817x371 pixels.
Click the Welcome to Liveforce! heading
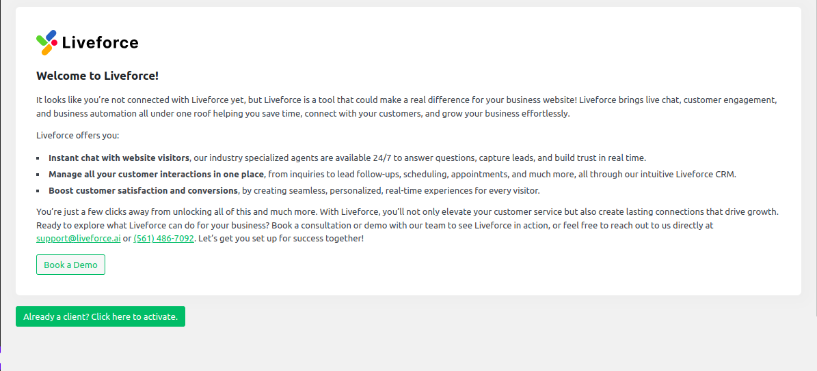(98, 76)
